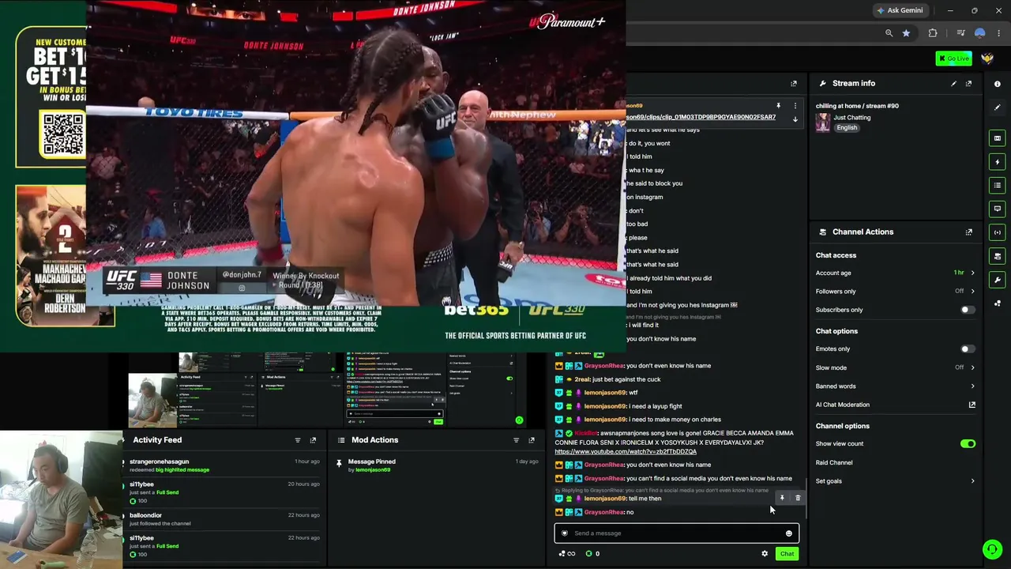Toggle the stream signal widget in sidebar
The height and width of the screenshot is (569, 1011).
pos(998,232)
